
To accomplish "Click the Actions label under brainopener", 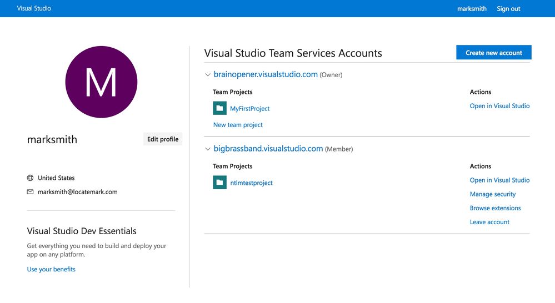I will (x=481, y=92).
